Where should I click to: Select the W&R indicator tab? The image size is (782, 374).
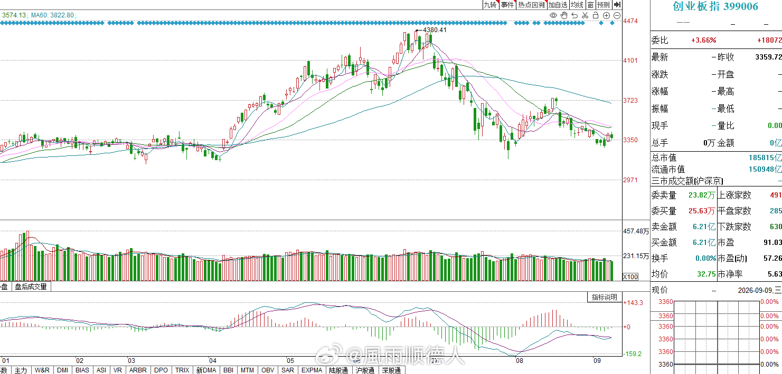click(x=42, y=370)
